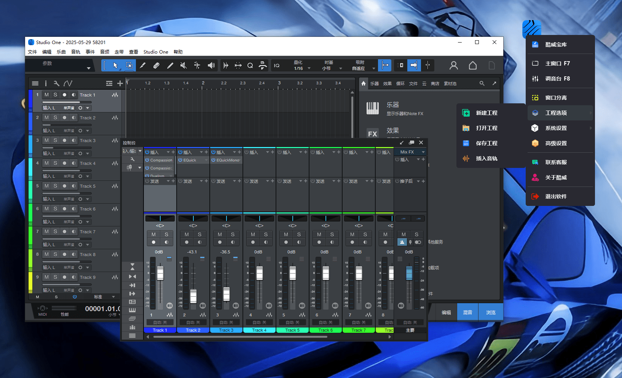Detach the mixer console window
622x378 pixels.
[x=411, y=142]
